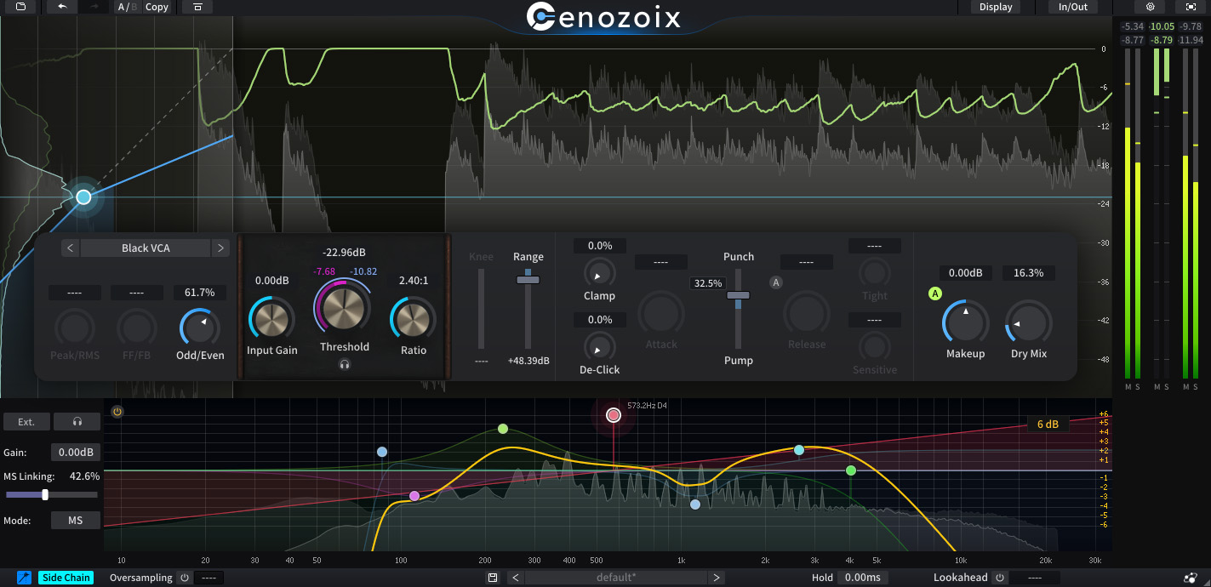Viewport: 1211px width, 587px height.
Task: Open the Mode MS dropdown
Action: [x=76, y=520]
